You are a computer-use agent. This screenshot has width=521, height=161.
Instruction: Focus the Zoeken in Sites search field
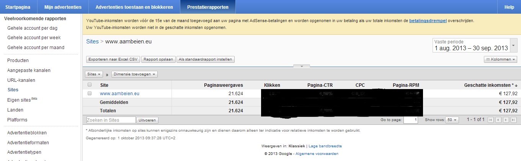click(x=111, y=120)
